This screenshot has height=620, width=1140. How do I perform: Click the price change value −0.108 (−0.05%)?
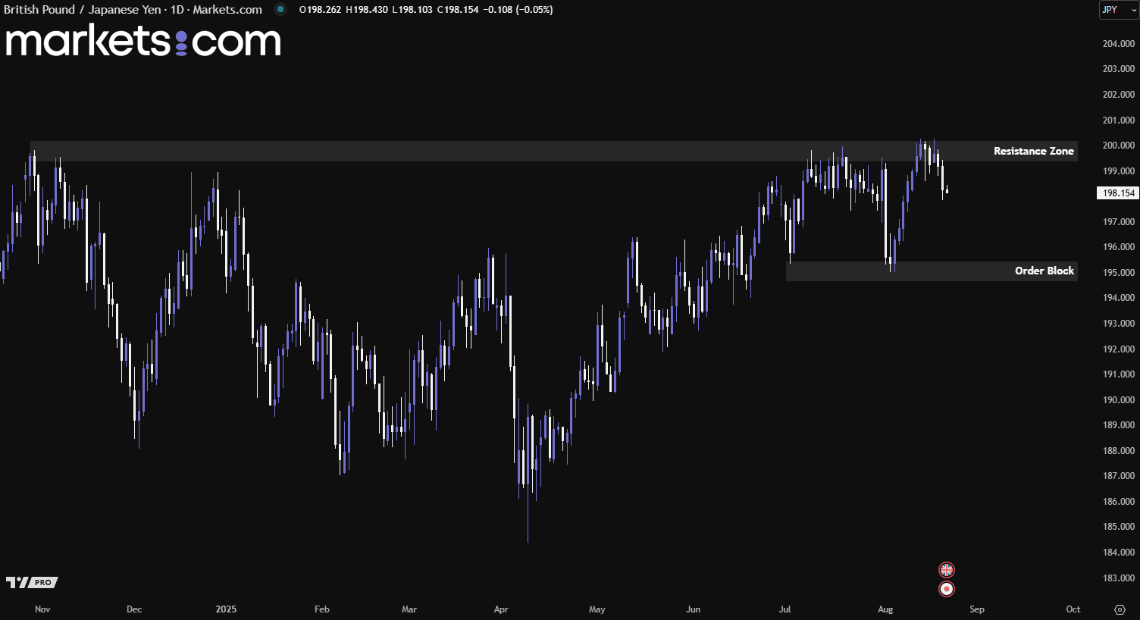pyautogui.click(x=518, y=10)
